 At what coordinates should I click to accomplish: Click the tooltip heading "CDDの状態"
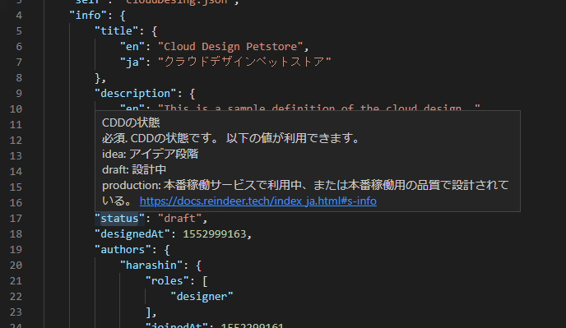[x=131, y=122]
